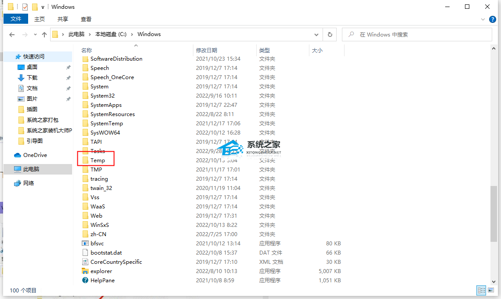Screen dimensions: 501x299
Task: Refresh the Windows folder view
Action: (330, 35)
